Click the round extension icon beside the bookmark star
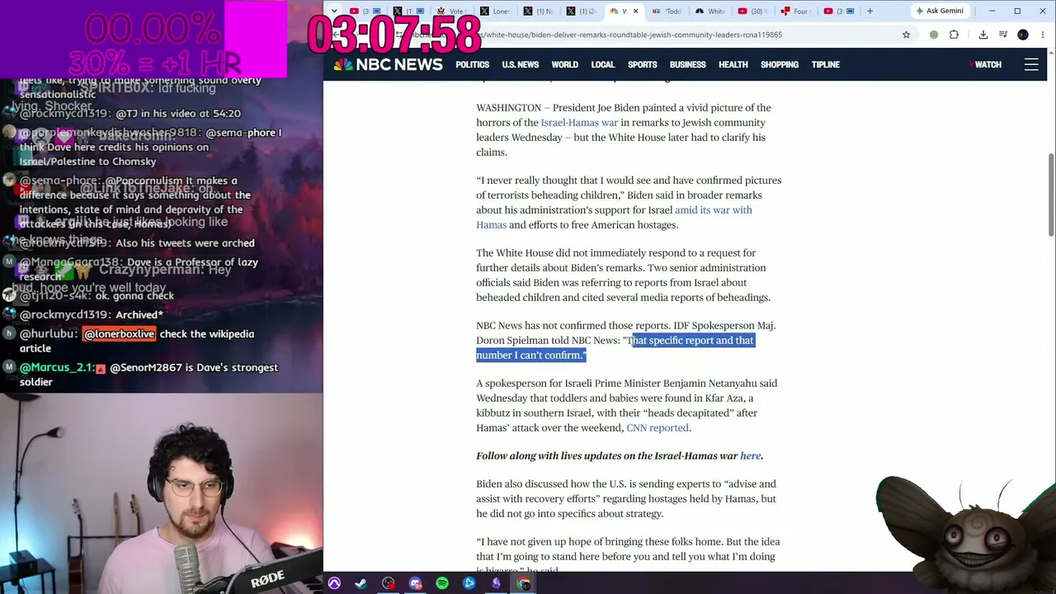The height and width of the screenshot is (594, 1056). pos(934,35)
